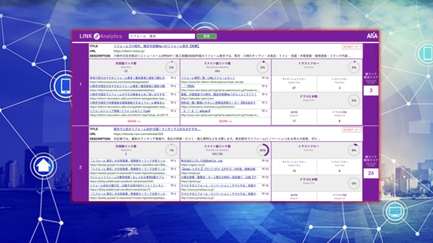Click the Class C IP gauge, result 1
Viewport: 433px width, 243px height.
(354, 101)
